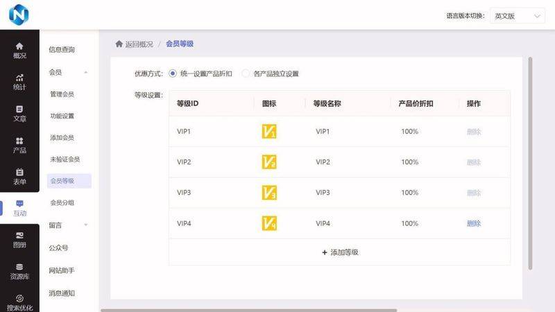
Task: Select 统一设置产品折扣 radio option
Action: [172, 73]
